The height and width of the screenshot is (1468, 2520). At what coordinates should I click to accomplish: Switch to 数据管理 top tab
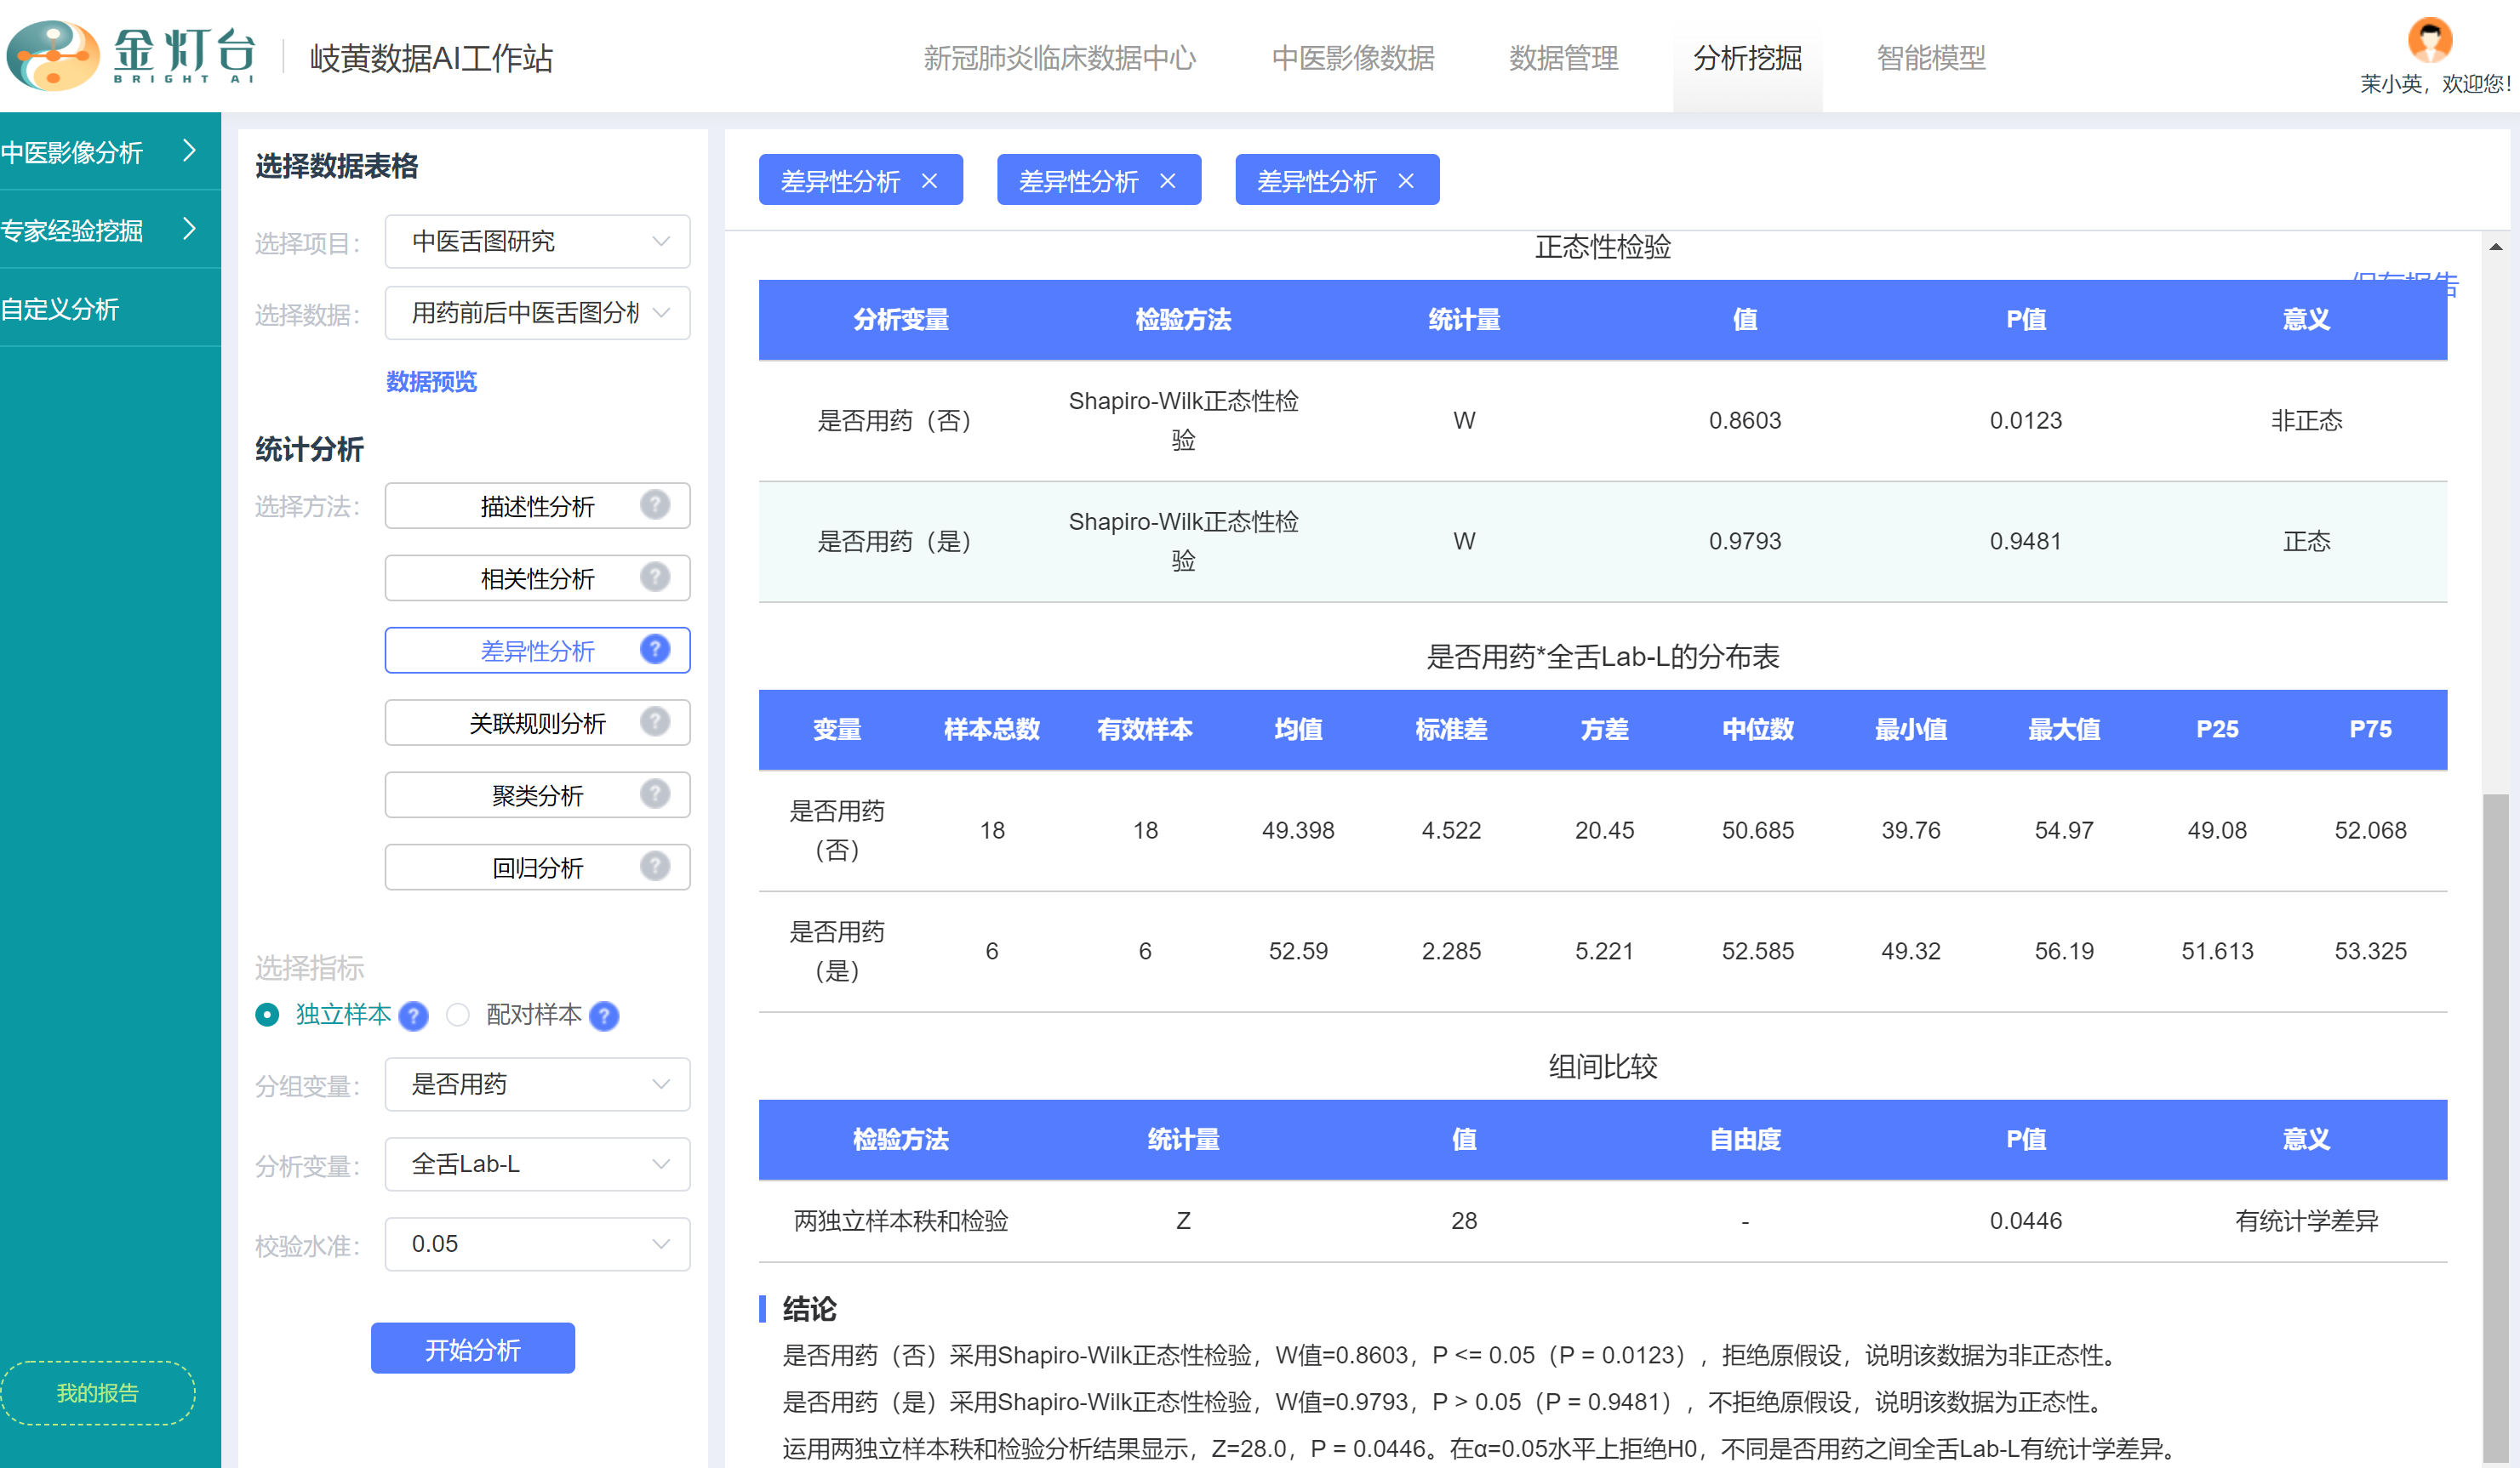[1563, 58]
